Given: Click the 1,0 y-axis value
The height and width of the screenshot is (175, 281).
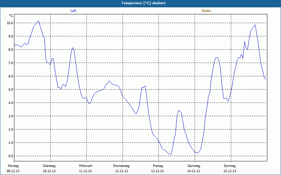Looking at the screenshot, I should [11, 143].
